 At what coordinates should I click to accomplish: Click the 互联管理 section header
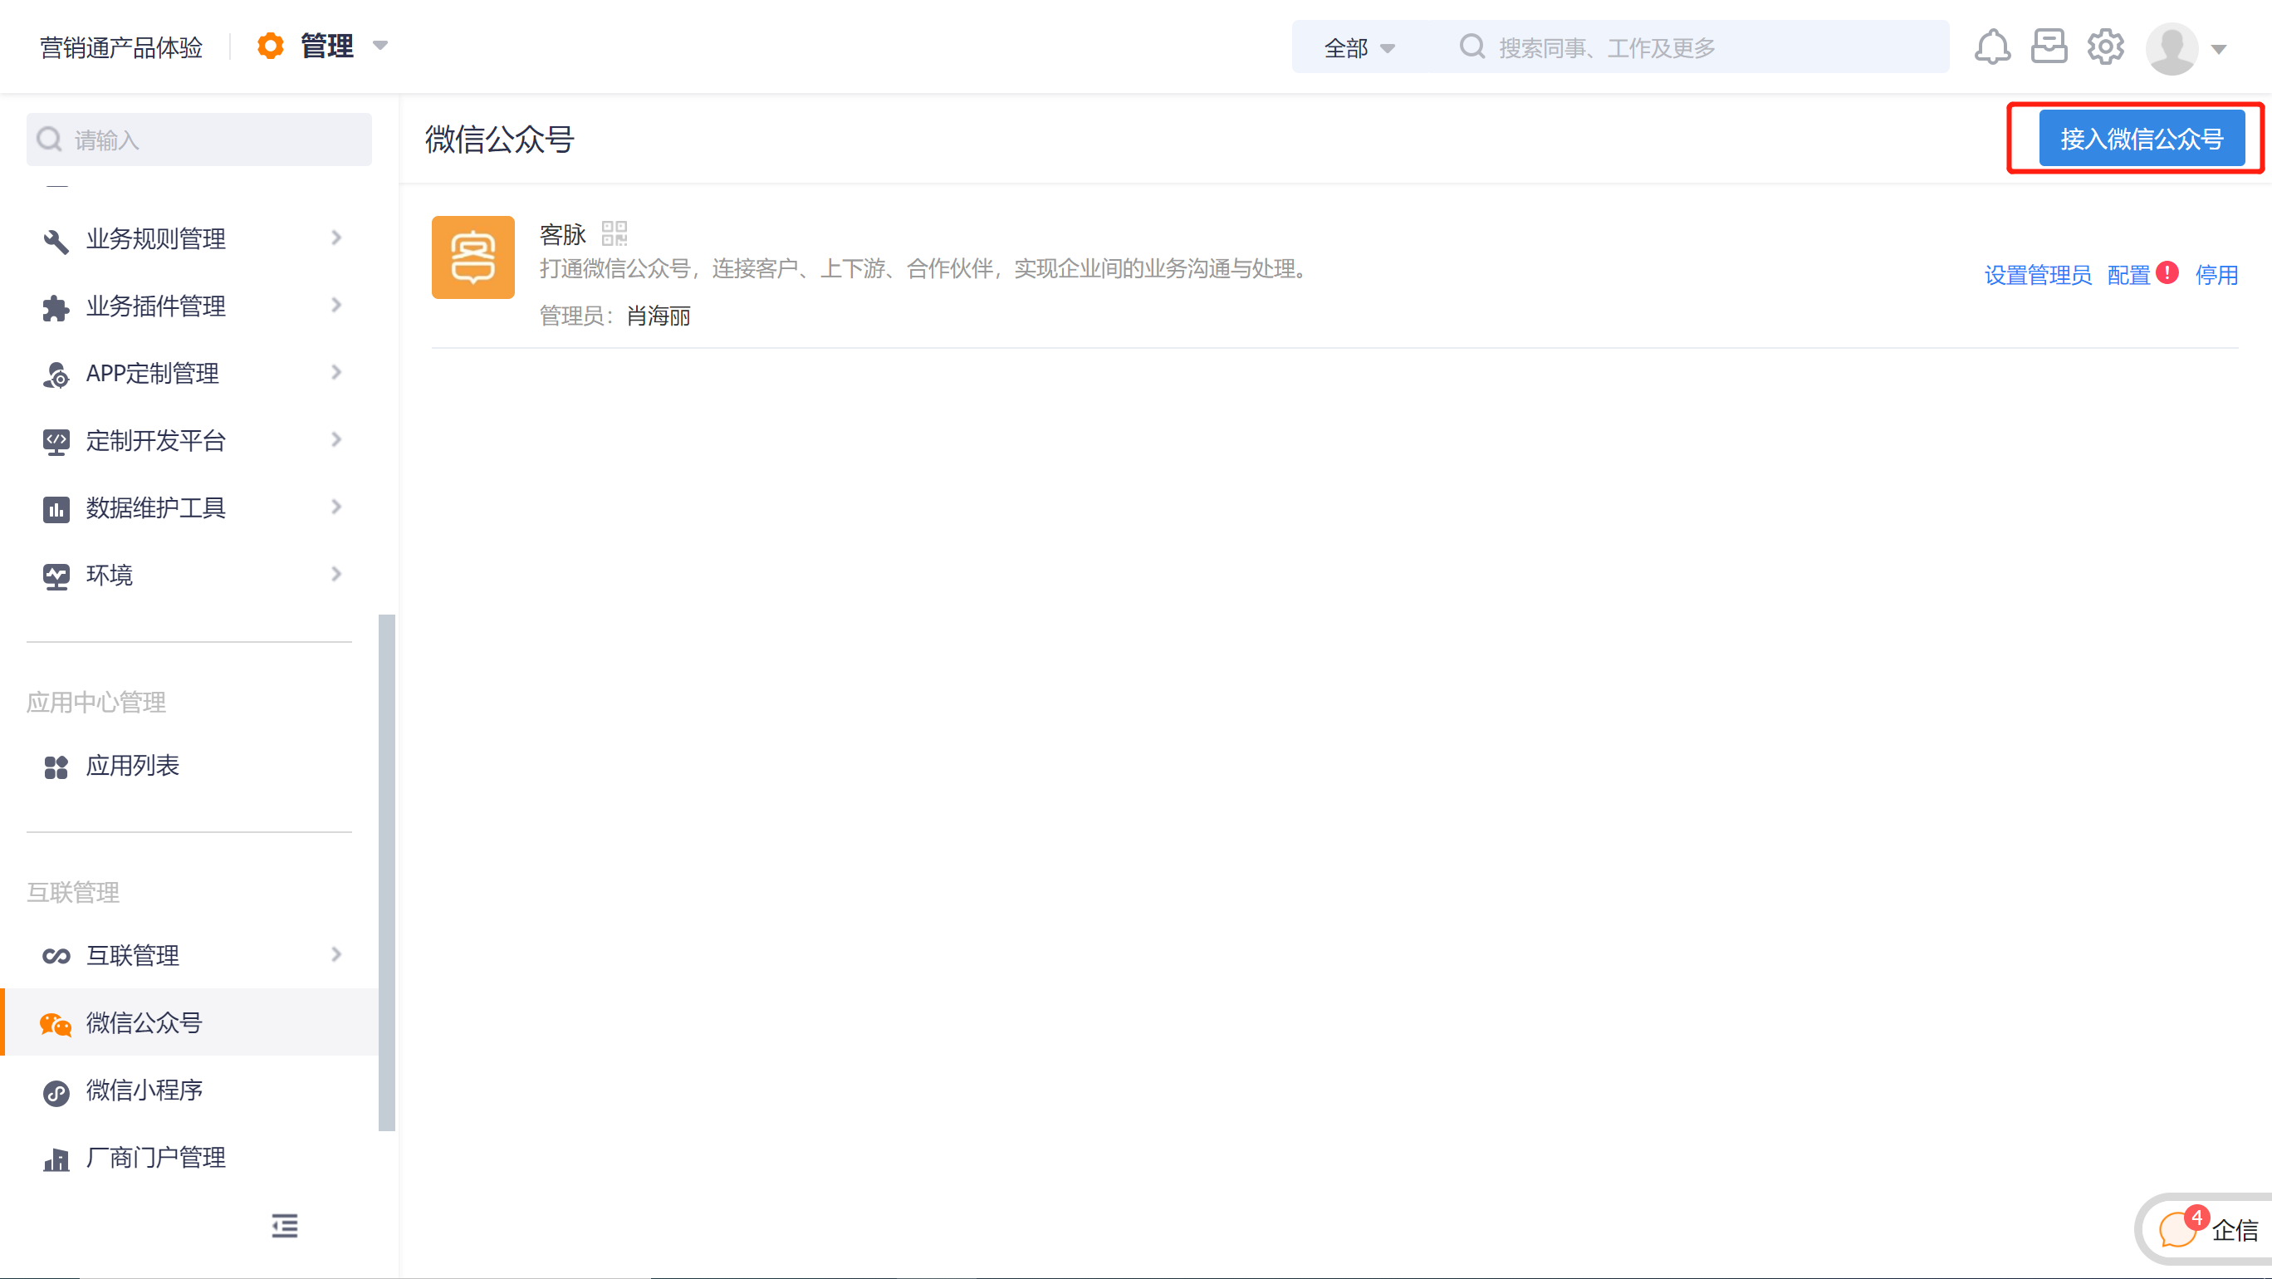[73, 893]
